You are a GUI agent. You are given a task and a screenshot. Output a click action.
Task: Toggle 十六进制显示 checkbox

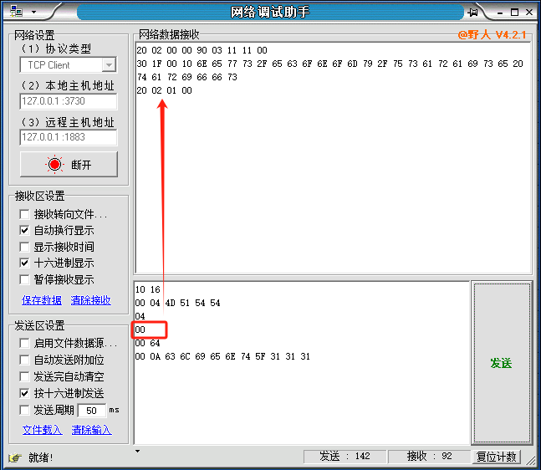[24, 263]
